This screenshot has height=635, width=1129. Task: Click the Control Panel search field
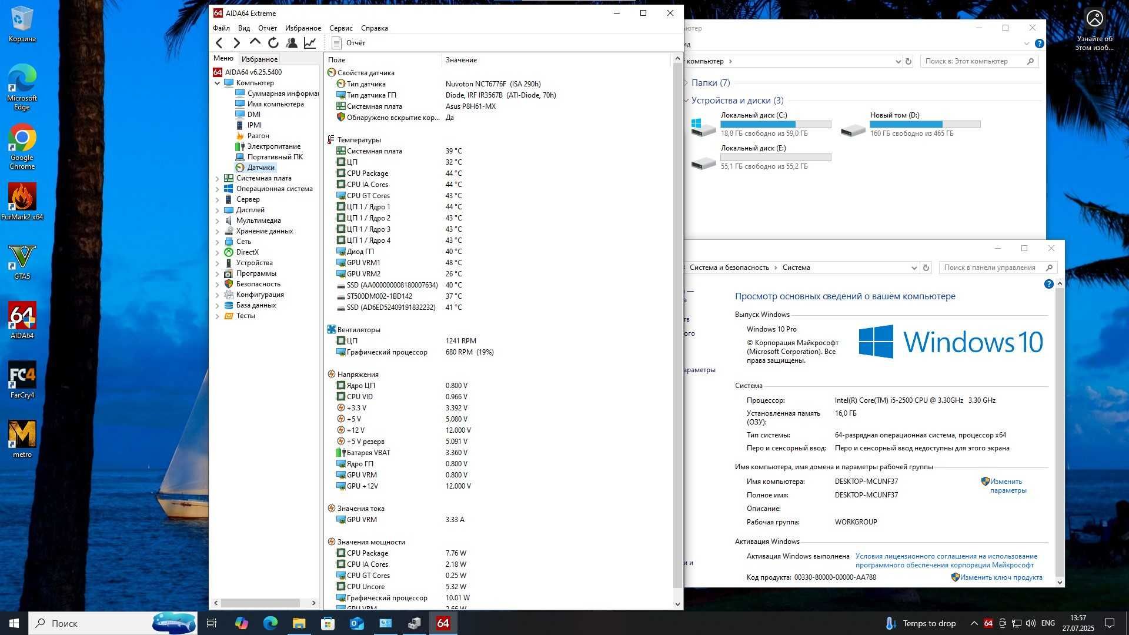[998, 268]
